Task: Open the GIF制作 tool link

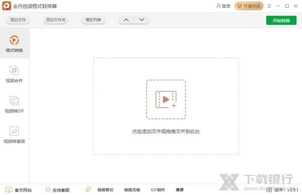Action: click(x=158, y=190)
